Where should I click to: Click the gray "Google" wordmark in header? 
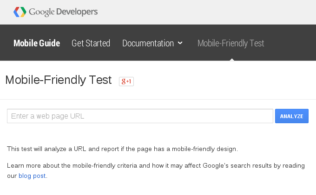[x=42, y=12]
